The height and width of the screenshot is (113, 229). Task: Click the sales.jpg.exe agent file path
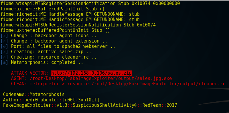[101, 79]
